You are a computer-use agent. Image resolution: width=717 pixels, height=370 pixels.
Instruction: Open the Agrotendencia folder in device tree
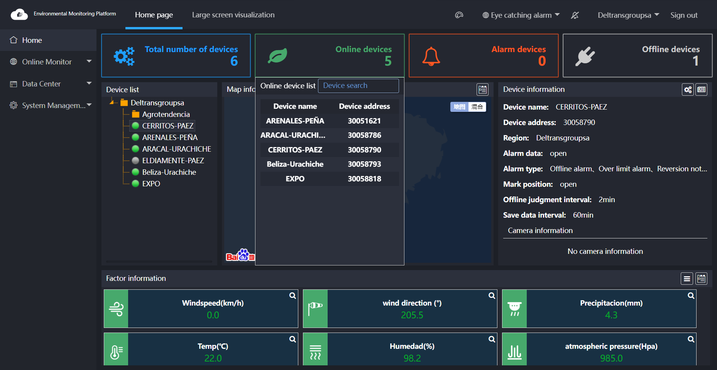(x=166, y=114)
